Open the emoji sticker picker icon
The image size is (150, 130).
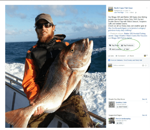click(146, 65)
